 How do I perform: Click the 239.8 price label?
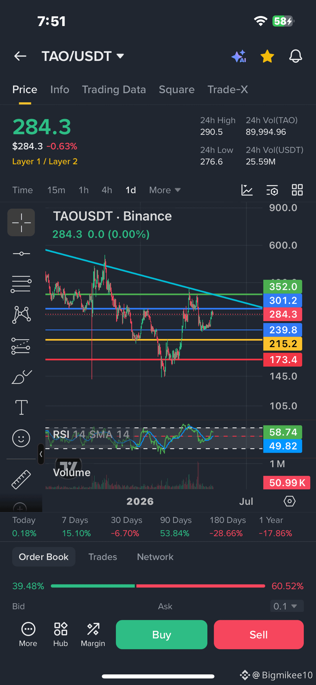coord(283,330)
